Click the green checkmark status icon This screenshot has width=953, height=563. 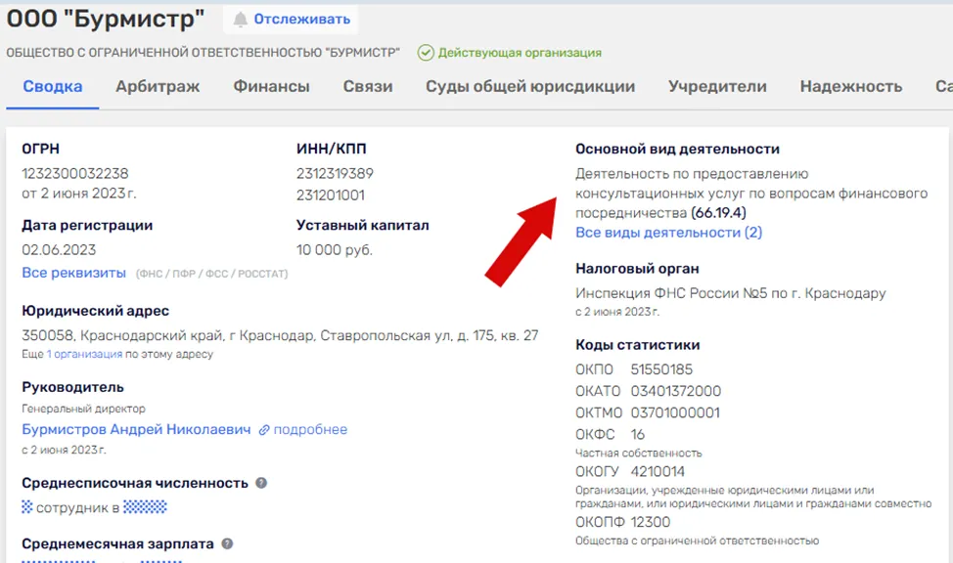[x=426, y=53]
